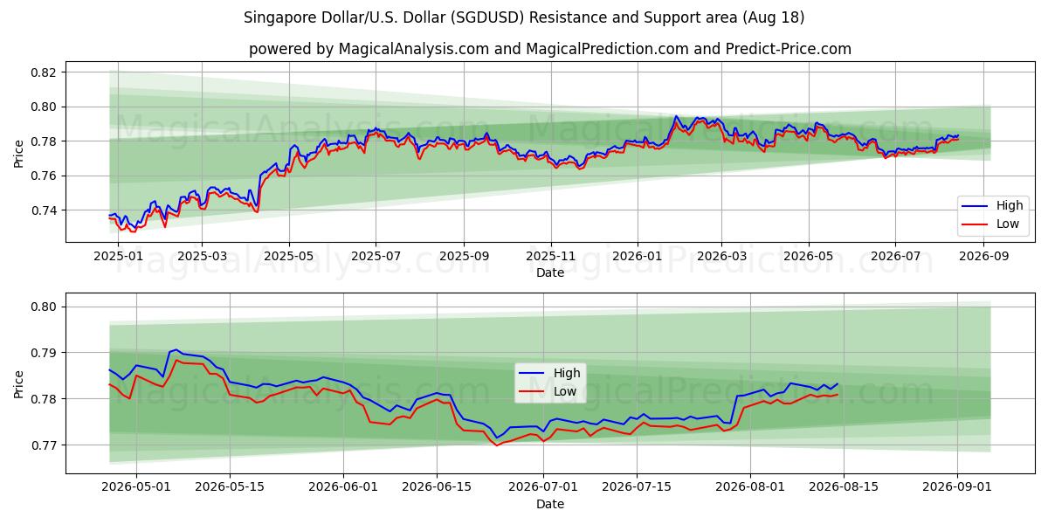Viewport: 1048px width, 524px height.
Task: Click the 0.79 tick on lower chart
Action: click(43, 353)
